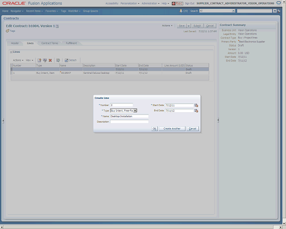Click the Line Amount (USD) column header
This screenshot has height=229, width=286.
pyautogui.click(x=174, y=65)
